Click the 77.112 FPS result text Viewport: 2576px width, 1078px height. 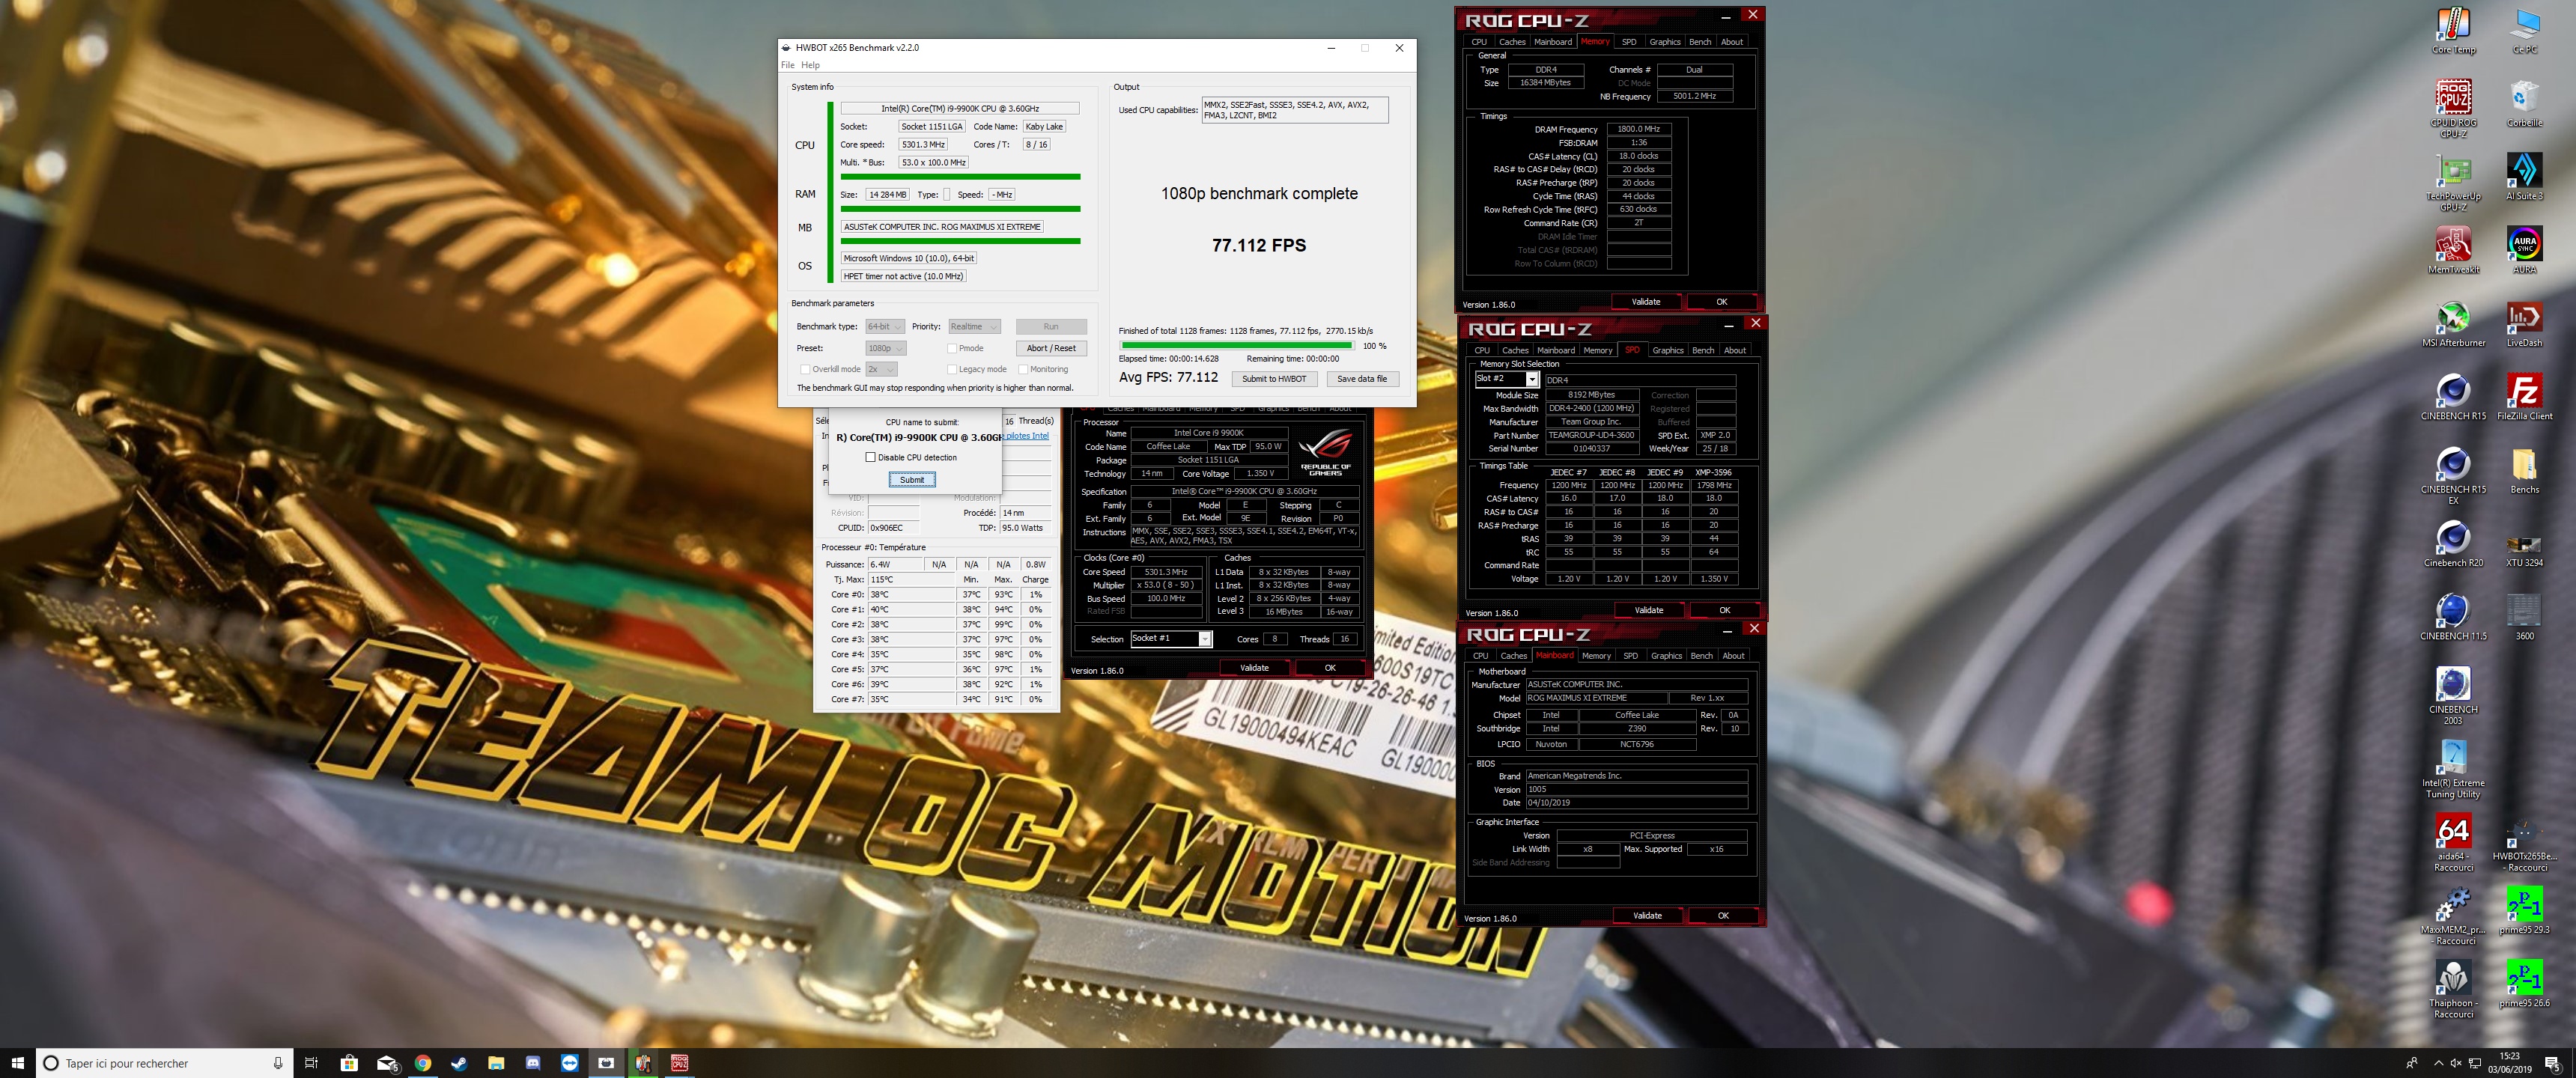(1259, 245)
